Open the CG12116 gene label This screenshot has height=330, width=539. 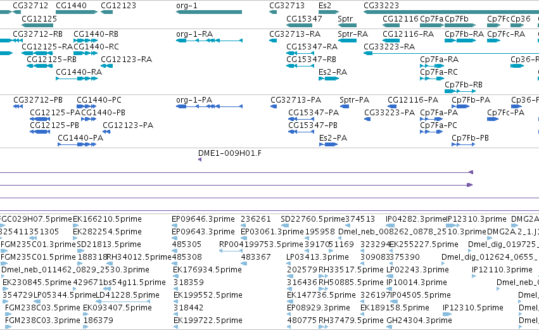tap(400, 18)
